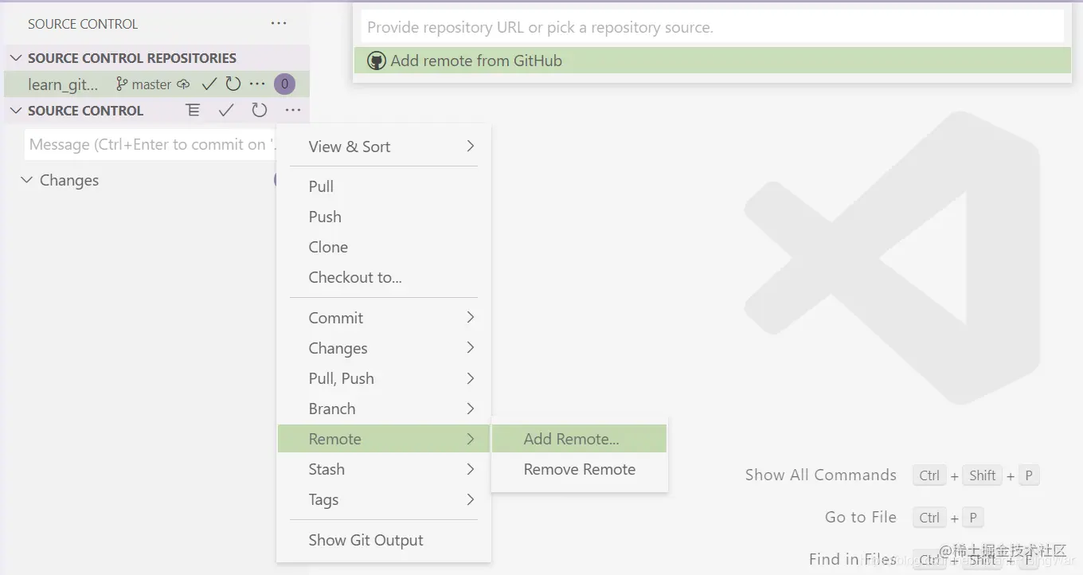Expand the Stash submenu
Image resolution: width=1083 pixels, height=575 pixels.
tap(383, 469)
